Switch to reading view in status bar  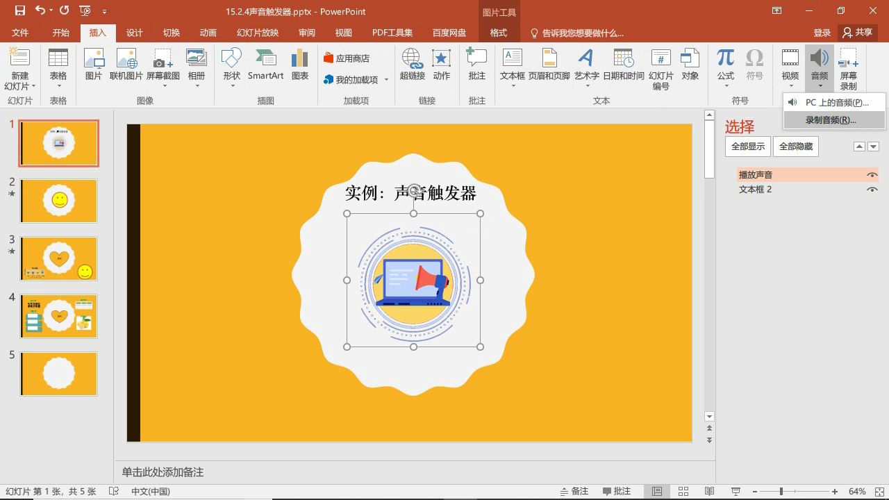(x=709, y=491)
